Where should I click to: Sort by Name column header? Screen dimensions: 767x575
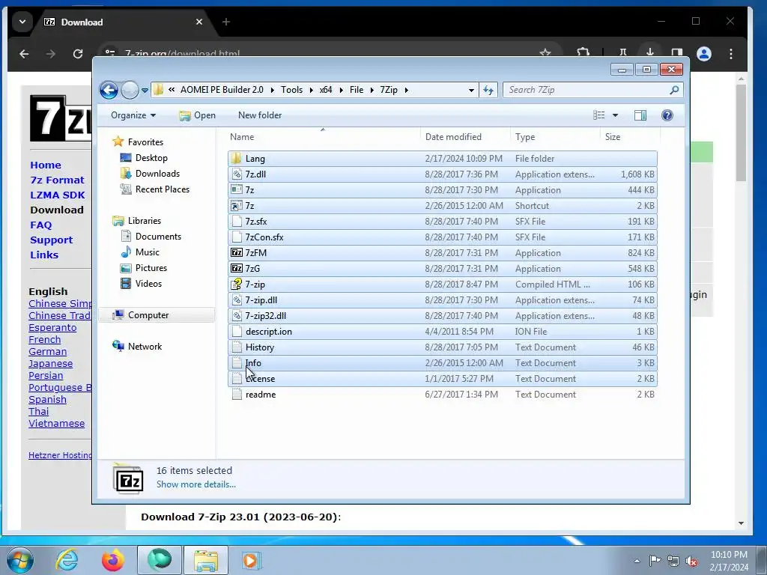(323, 138)
